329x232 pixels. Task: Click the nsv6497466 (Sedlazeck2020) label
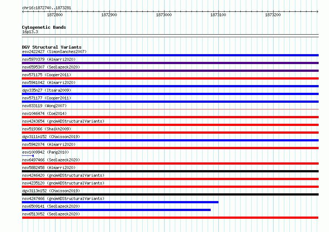pos(51,160)
